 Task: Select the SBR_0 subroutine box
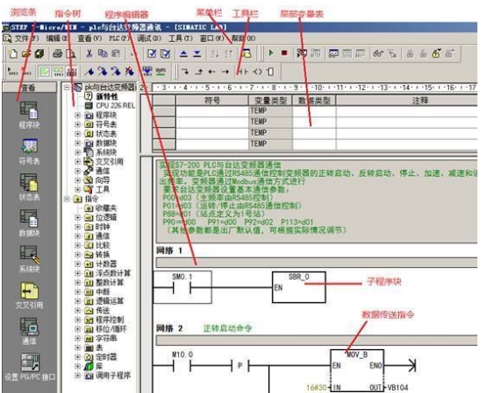[298, 287]
